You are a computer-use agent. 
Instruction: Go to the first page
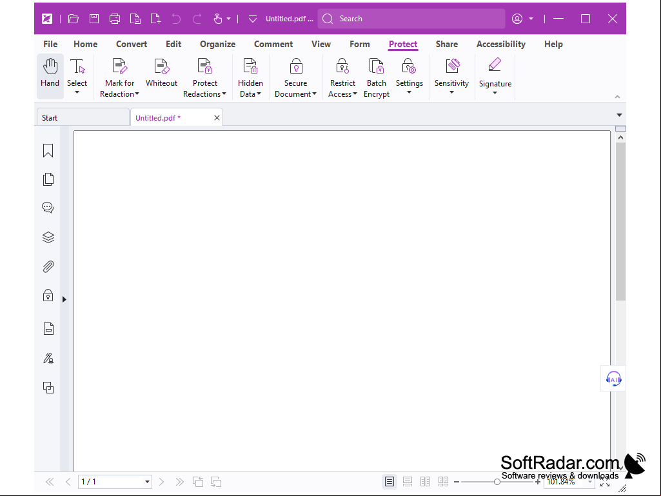(50, 482)
